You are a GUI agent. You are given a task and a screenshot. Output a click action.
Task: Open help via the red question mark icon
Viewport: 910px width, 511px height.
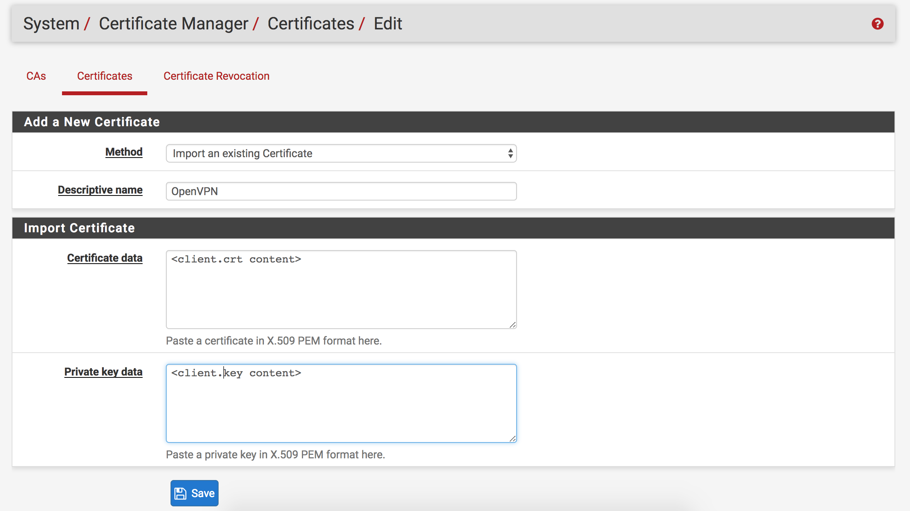pyautogui.click(x=877, y=24)
